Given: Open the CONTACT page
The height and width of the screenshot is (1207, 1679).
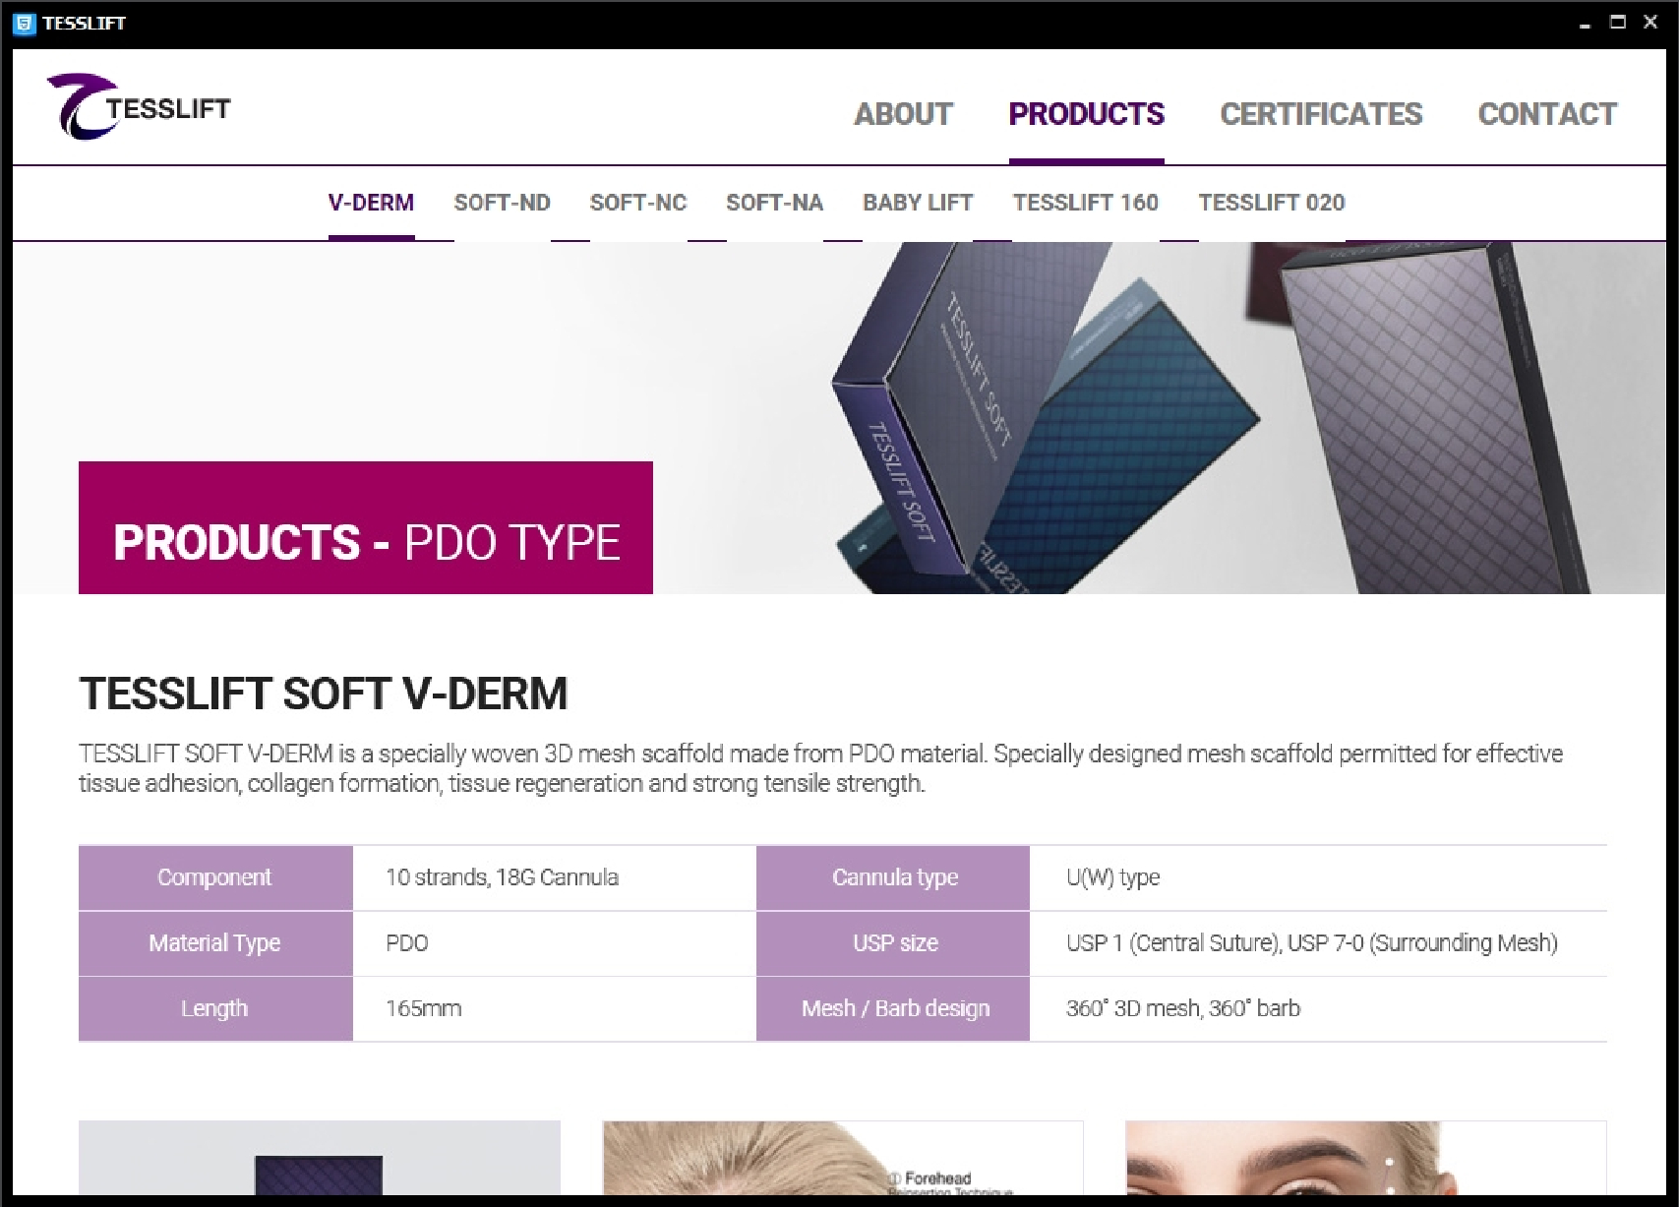Looking at the screenshot, I should [1547, 114].
